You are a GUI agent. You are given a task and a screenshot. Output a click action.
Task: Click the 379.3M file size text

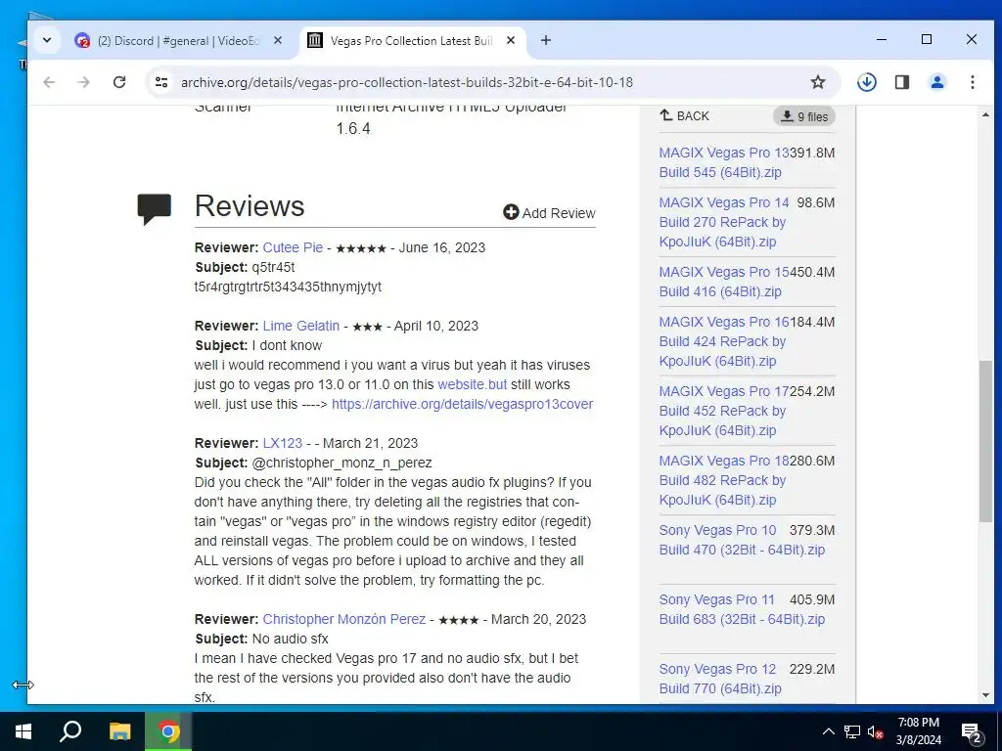[812, 530]
